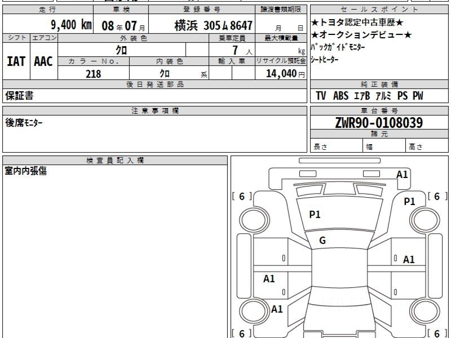
Task: Select the 注意事項欄 header
Action: click(x=154, y=110)
